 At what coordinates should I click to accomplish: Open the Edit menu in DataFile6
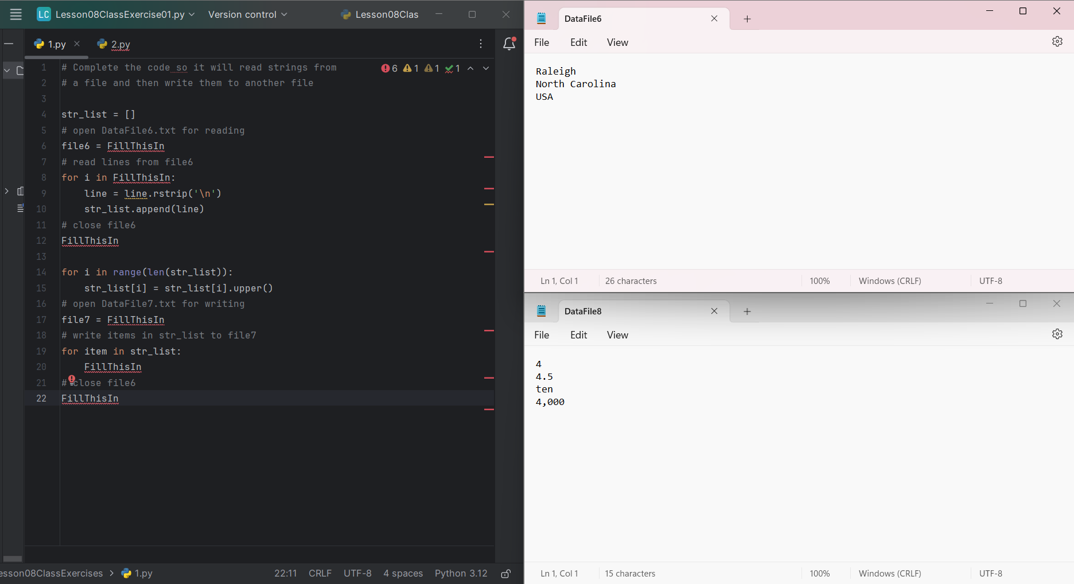578,42
